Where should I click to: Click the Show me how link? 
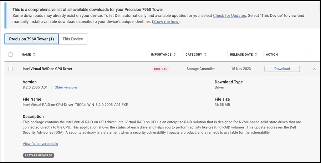[166, 22]
